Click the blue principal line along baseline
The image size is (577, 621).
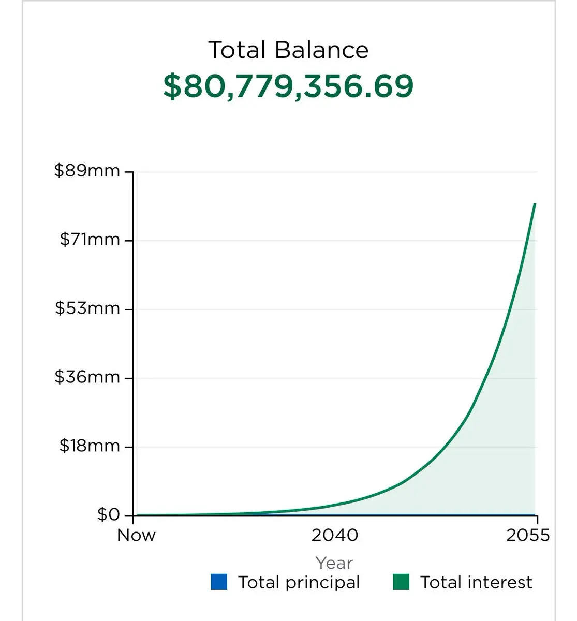click(x=334, y=515)
